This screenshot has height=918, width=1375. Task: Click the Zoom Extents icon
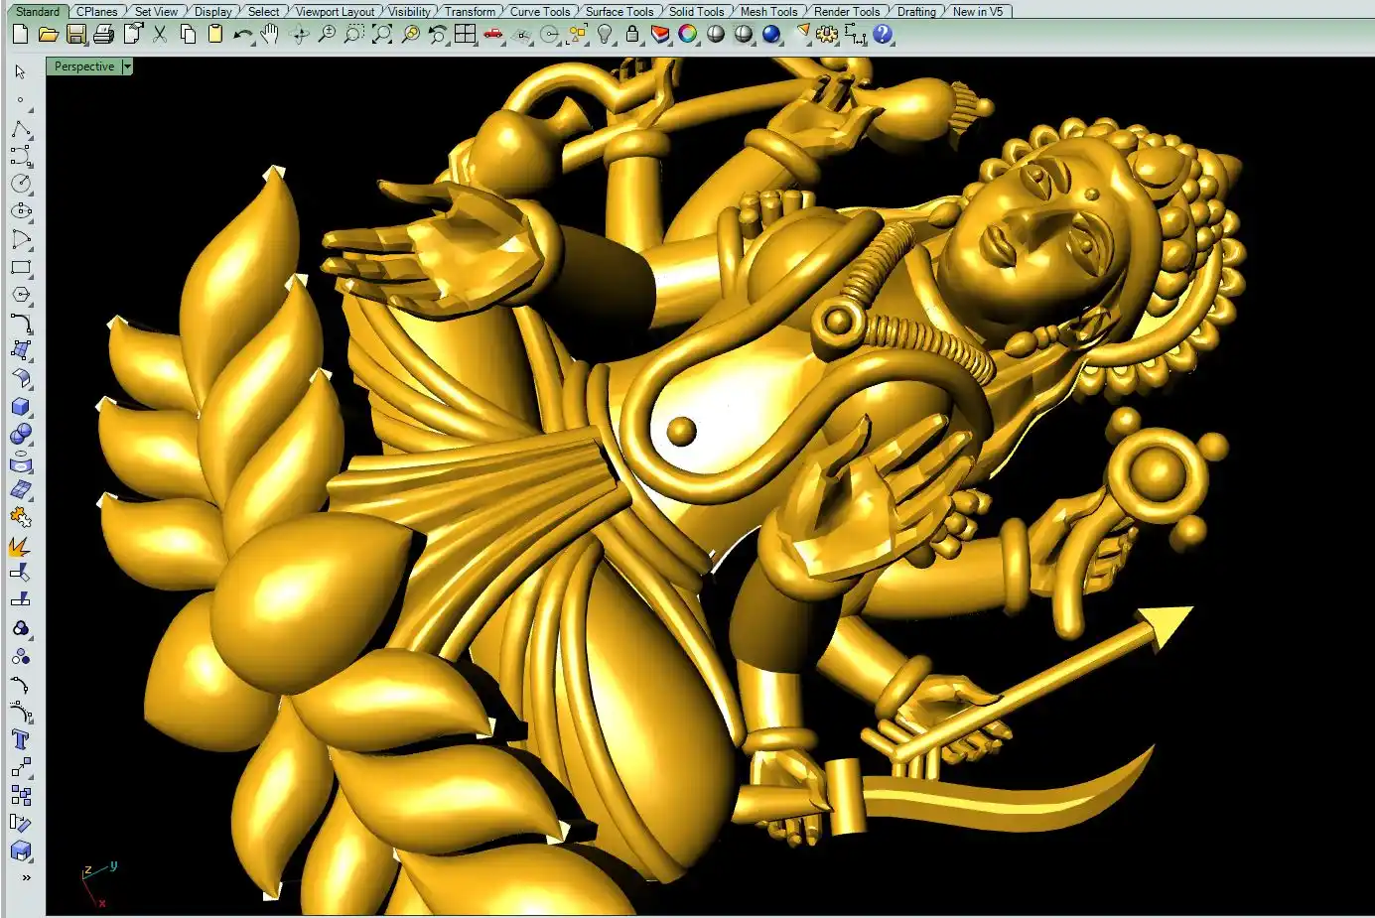pos(381,35)
